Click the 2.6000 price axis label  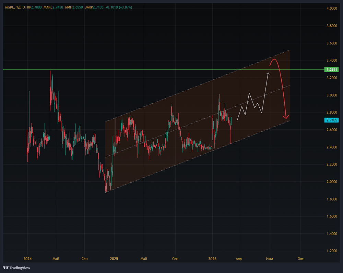click(332, 130)
